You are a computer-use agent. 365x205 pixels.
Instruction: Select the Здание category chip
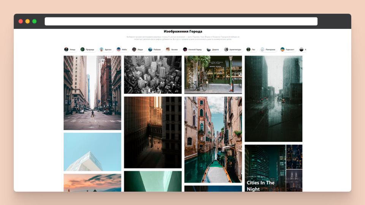(x=105, y=49)
